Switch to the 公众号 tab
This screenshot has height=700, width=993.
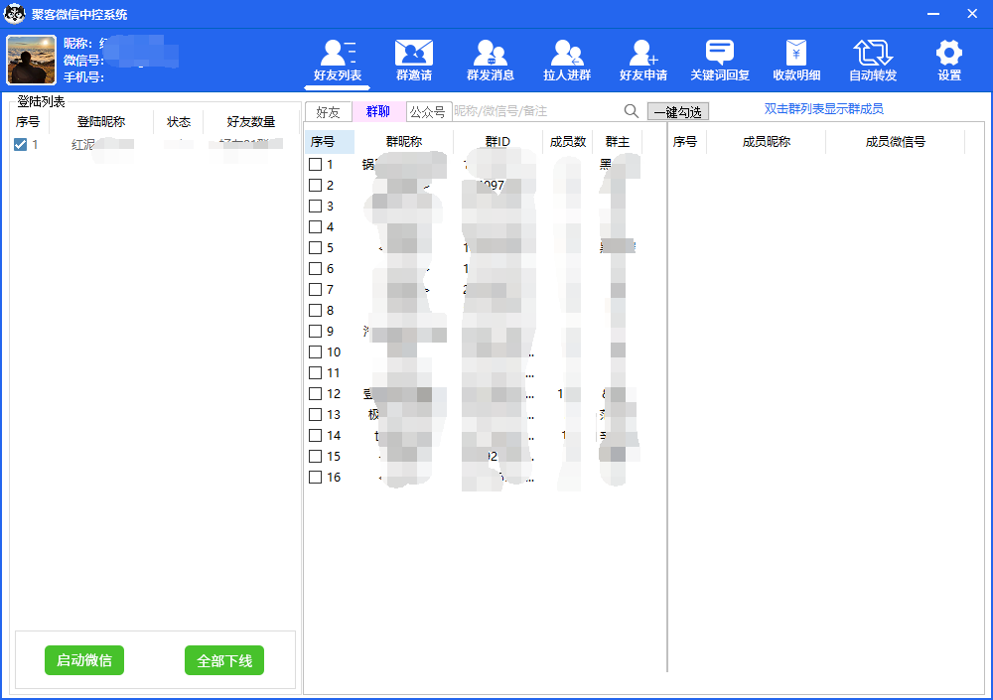pyautogui.click(x=430, y=112)
